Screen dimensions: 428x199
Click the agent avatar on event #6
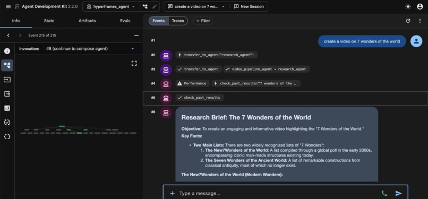coord(166,113)
